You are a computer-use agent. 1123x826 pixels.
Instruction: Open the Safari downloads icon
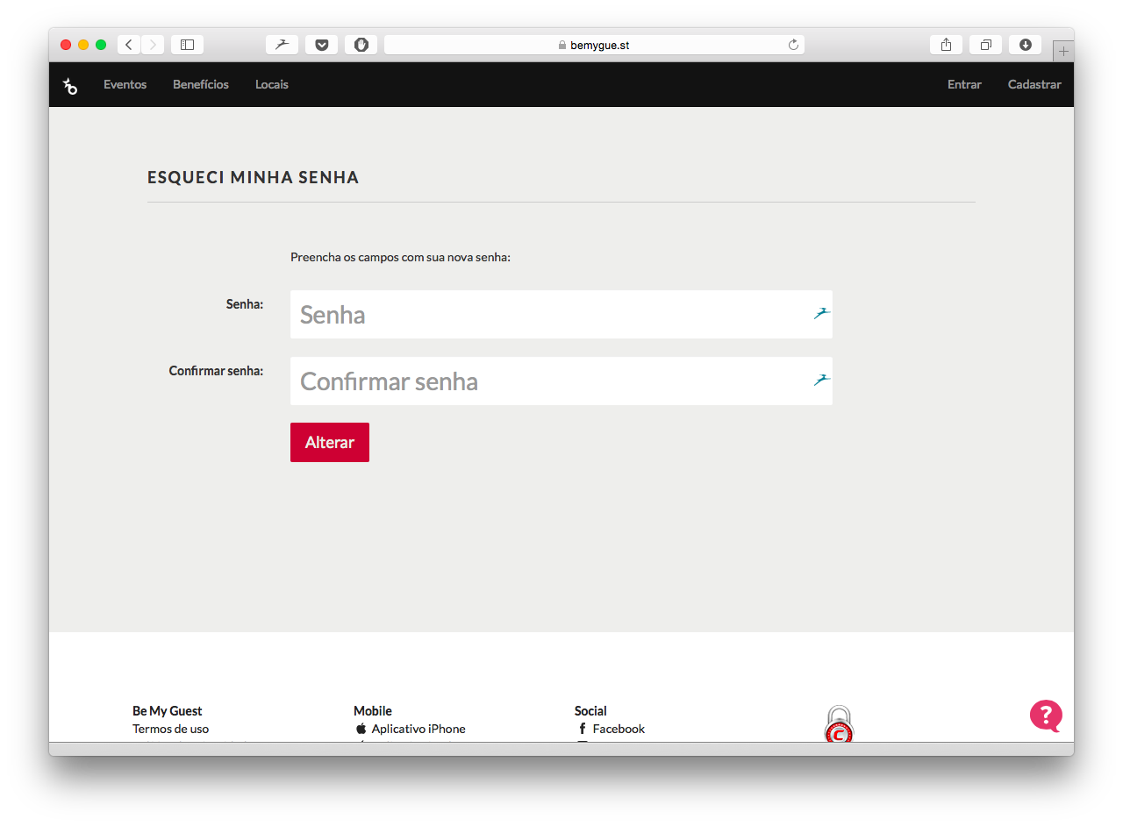click(1025, 45)
